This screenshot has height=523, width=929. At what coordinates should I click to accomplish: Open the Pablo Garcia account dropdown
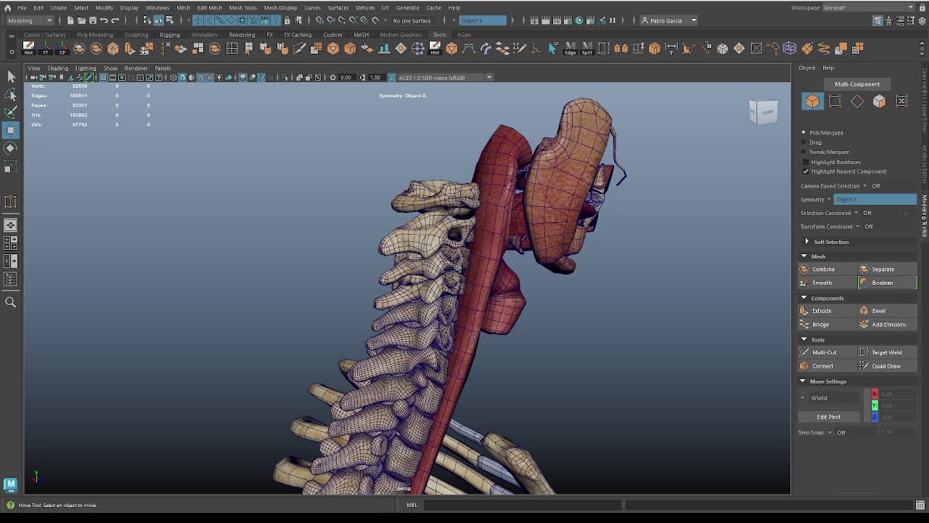point(670,20)
